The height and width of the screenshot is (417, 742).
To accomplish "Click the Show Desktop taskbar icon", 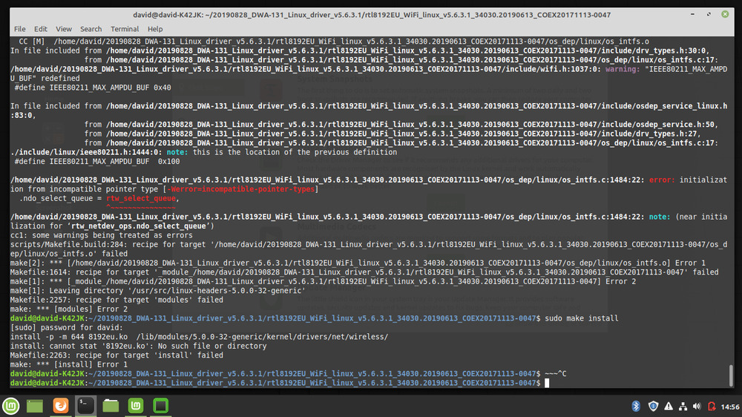I will pyautogui.click(x=35, y=406).
